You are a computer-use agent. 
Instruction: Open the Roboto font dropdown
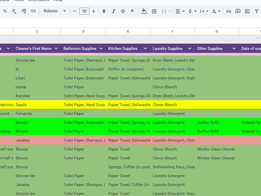55,11
